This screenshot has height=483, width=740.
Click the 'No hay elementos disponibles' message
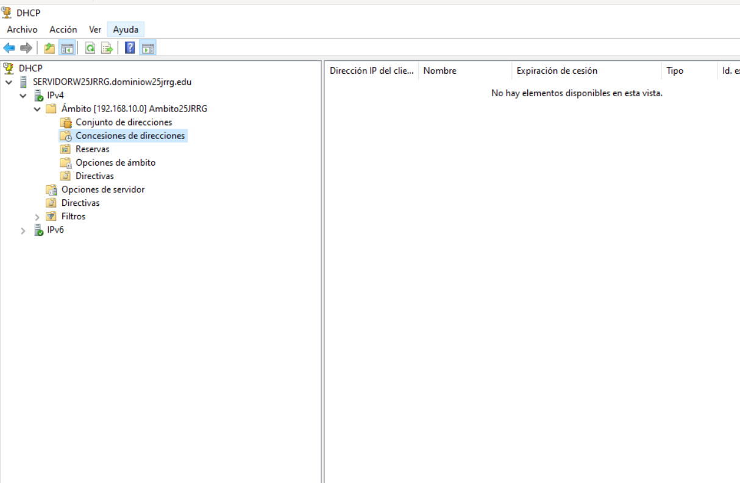click(x=577, y=93)
